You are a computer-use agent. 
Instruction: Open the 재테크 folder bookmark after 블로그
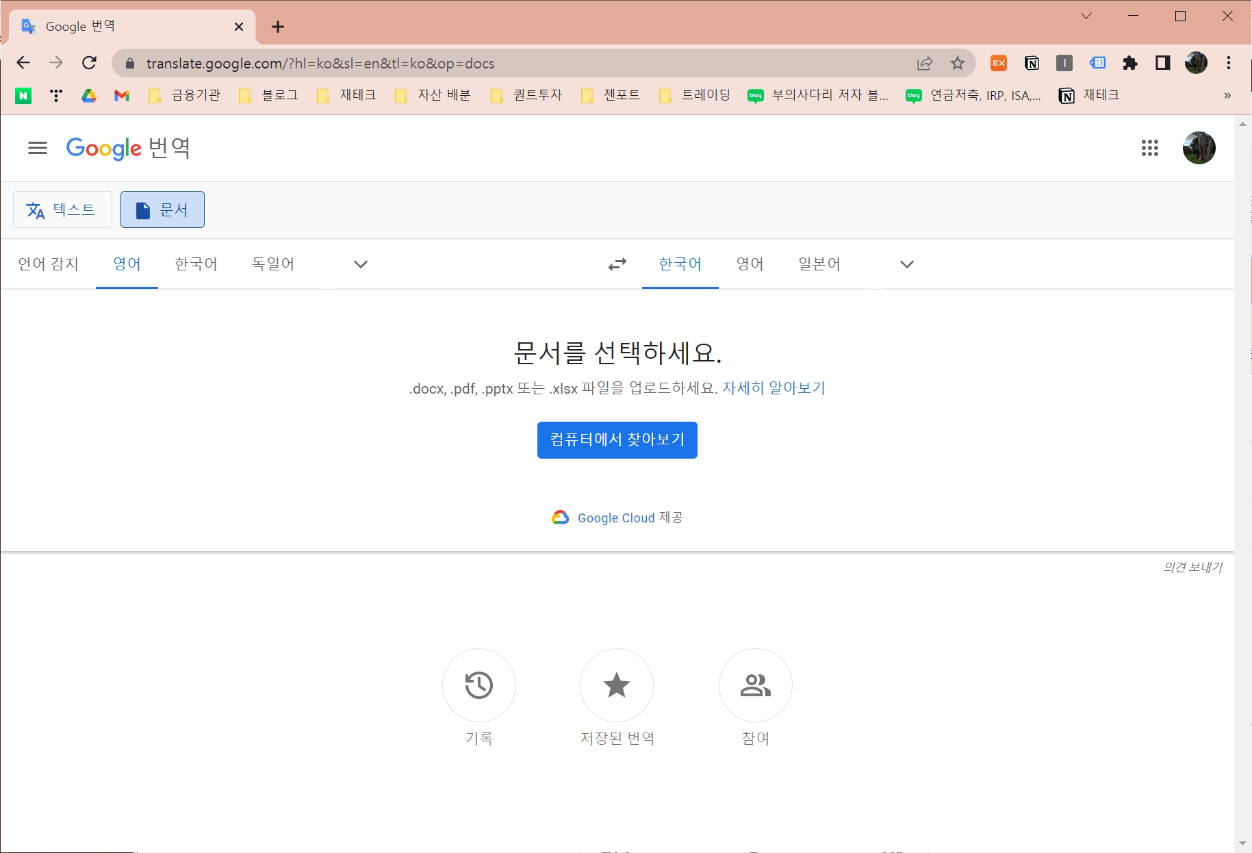coord(347,96)
